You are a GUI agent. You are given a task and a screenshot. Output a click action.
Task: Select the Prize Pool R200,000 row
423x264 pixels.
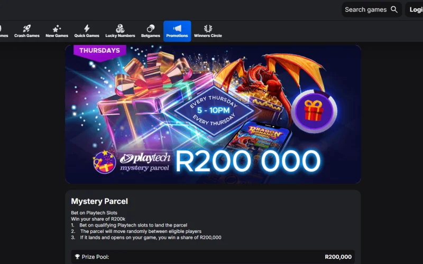pyautogui.click(x=213, y=257)
